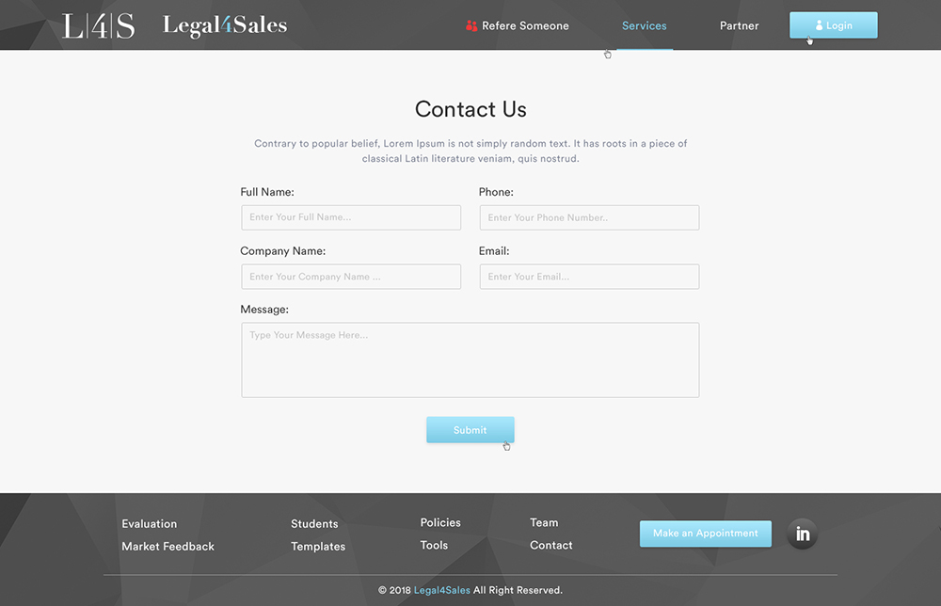The height and width of the screenshot is (606, 941).
Task: Open the LinkedIn icon in footer
Action: click(803, 534)
